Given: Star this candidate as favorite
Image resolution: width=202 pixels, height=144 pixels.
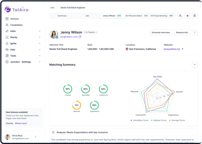Looking at the screenshot, I should point(188,16).
